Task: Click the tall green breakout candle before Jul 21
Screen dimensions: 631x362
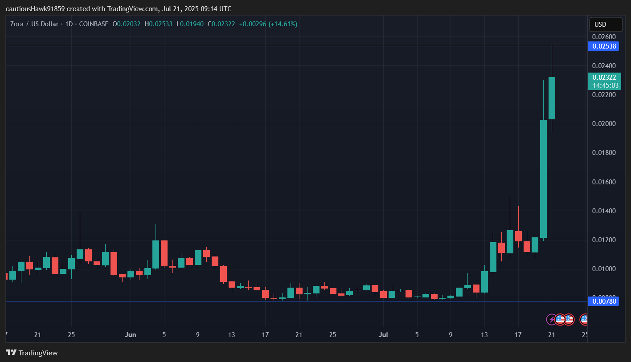Action: [x=543, y=178]
